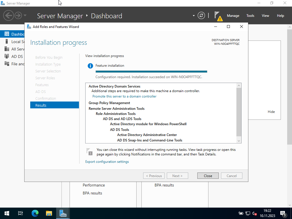The width and height of the screenshot is (292, 219).
Task: Select Results step in wizard sidebar
Action: click(54, 105)
